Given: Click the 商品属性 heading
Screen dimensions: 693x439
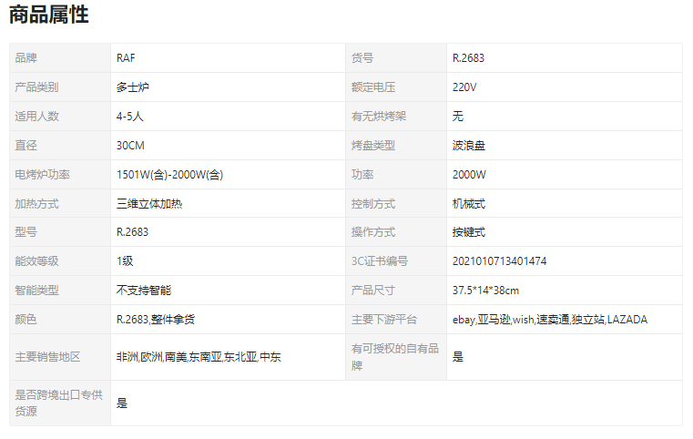Looking at the screenshot, I should tap(48, 15).
